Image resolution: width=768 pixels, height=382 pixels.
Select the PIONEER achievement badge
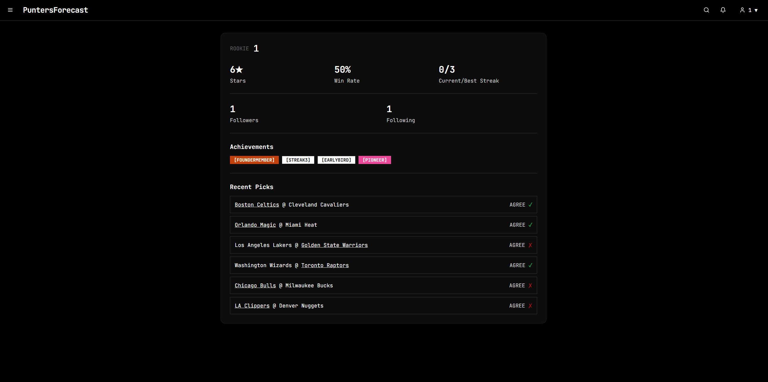coord(374,160)
